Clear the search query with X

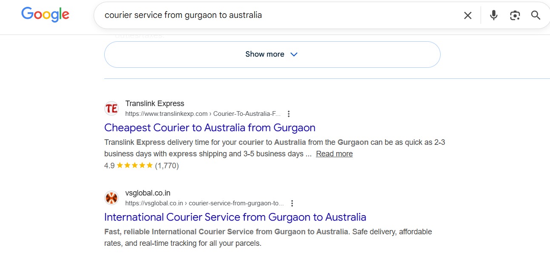(467, 15)
